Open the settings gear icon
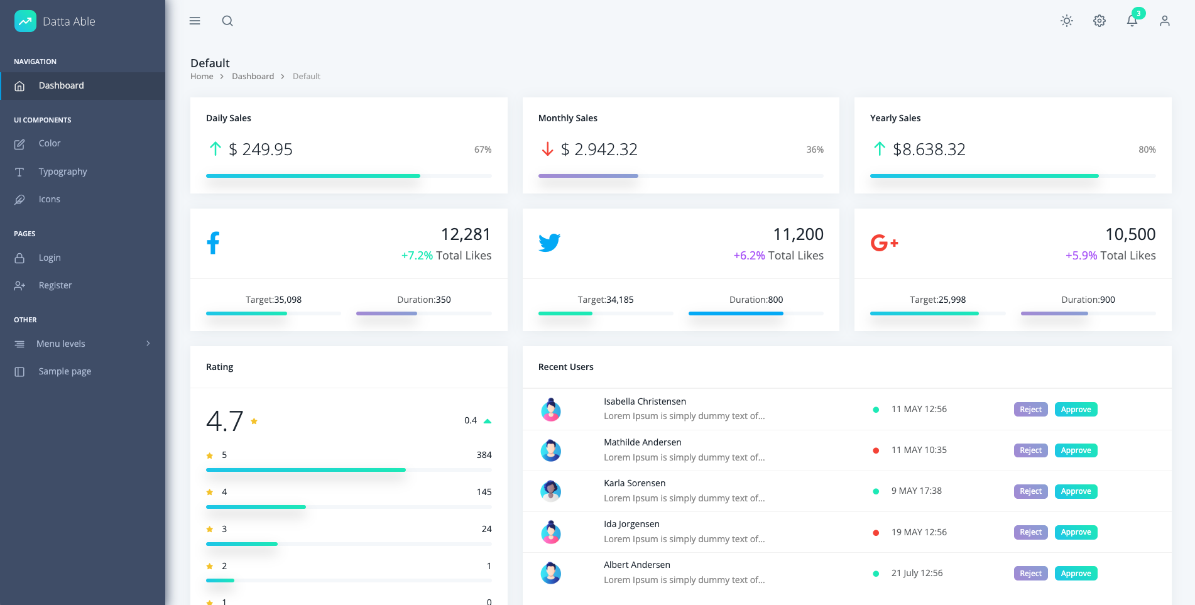This screenshot has width=1195, height=605. [1099, 21]
